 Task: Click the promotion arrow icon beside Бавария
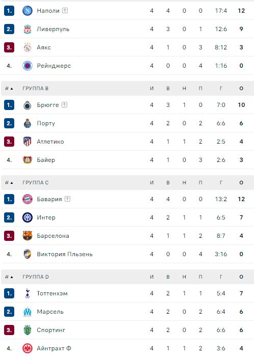click(67, 199)
